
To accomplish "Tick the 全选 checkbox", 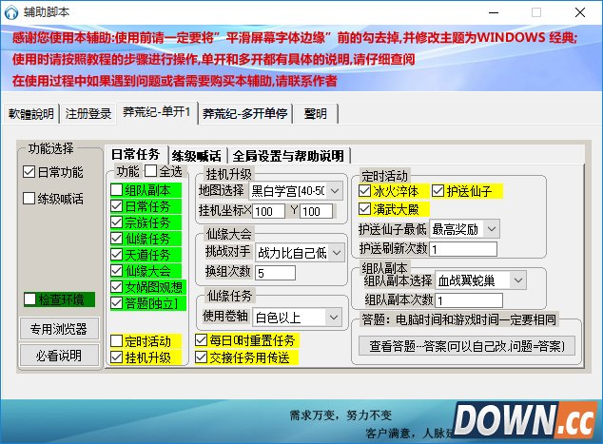I will click(x=150, y=171).
